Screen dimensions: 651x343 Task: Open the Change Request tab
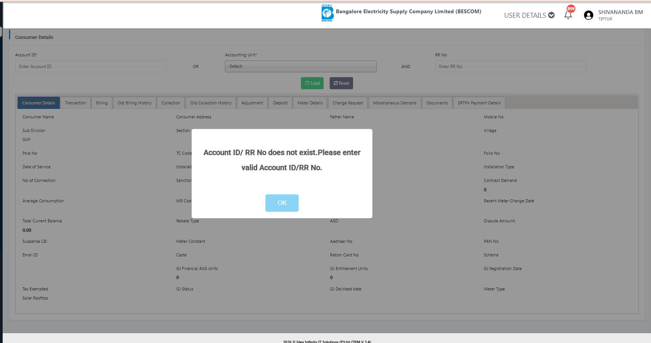(348, 103)
